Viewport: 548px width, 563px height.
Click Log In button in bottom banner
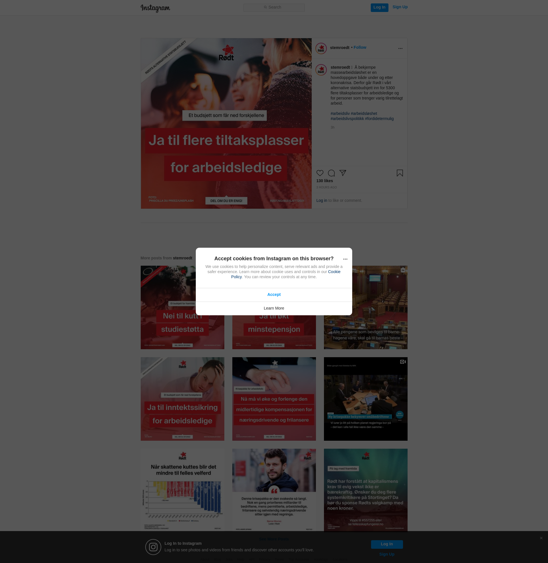coord(386,544)
